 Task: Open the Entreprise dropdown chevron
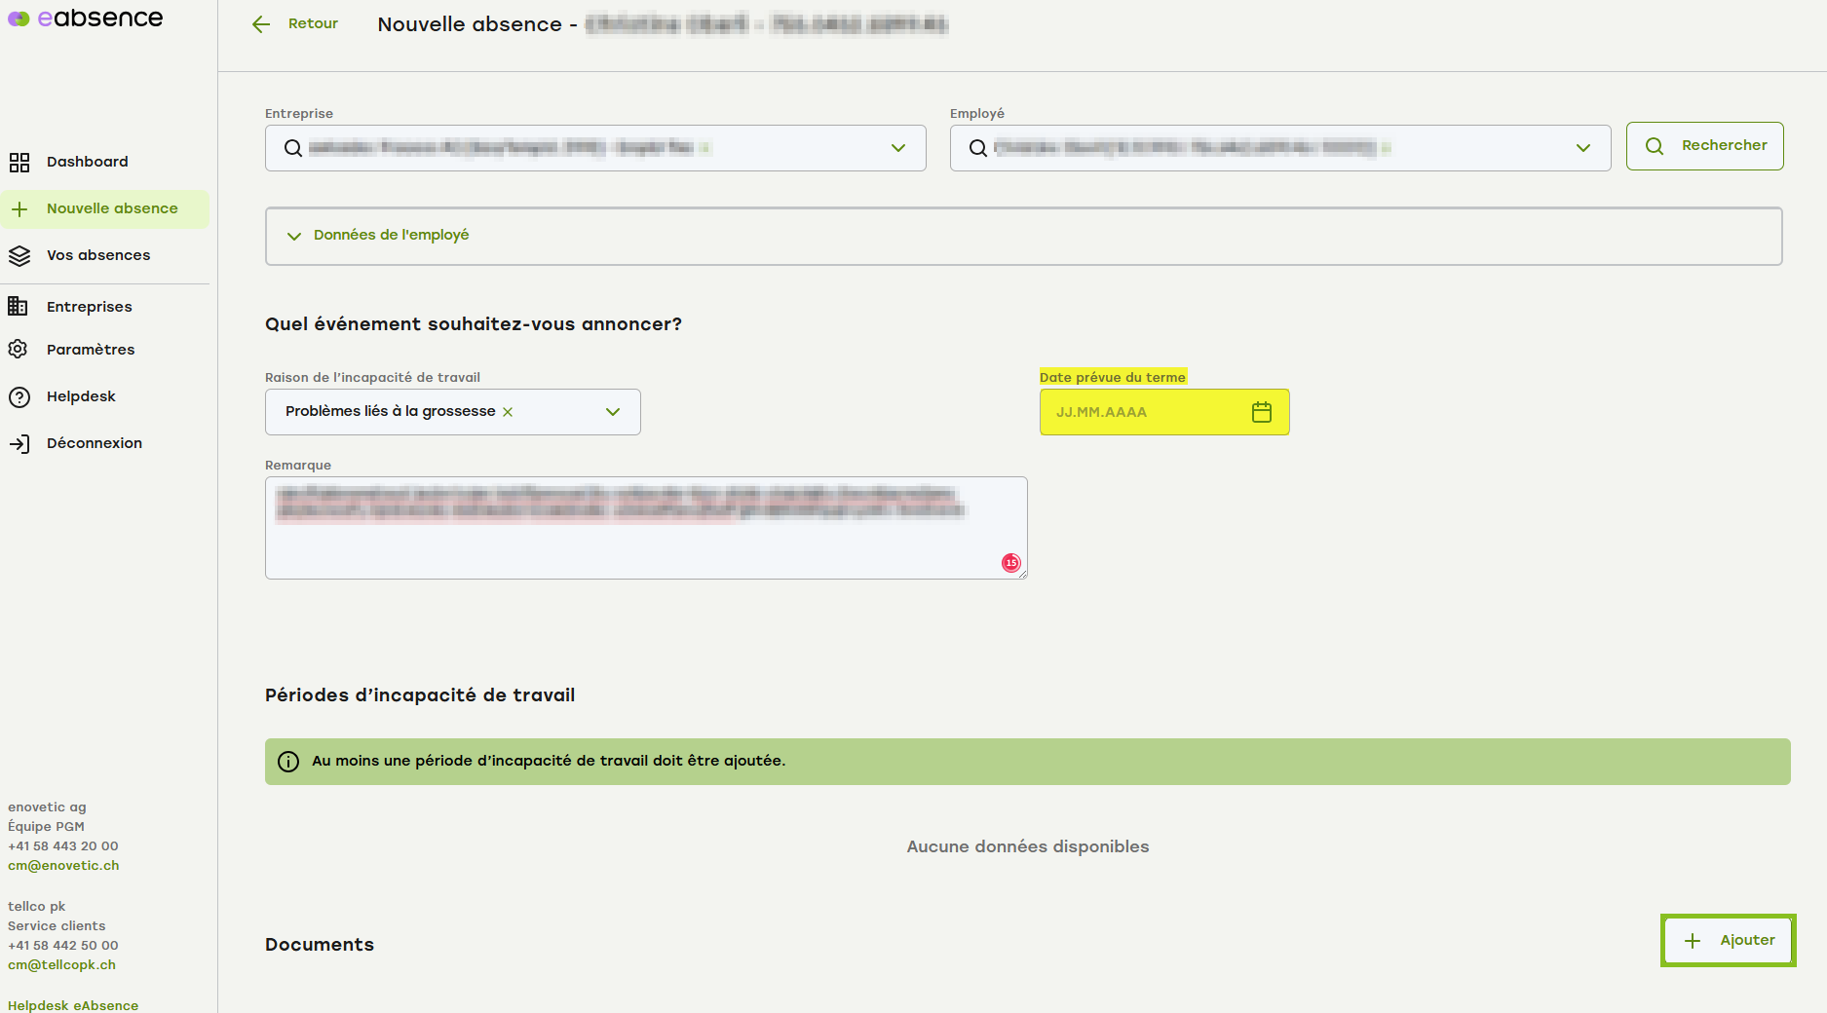click(x=897, y=148)
